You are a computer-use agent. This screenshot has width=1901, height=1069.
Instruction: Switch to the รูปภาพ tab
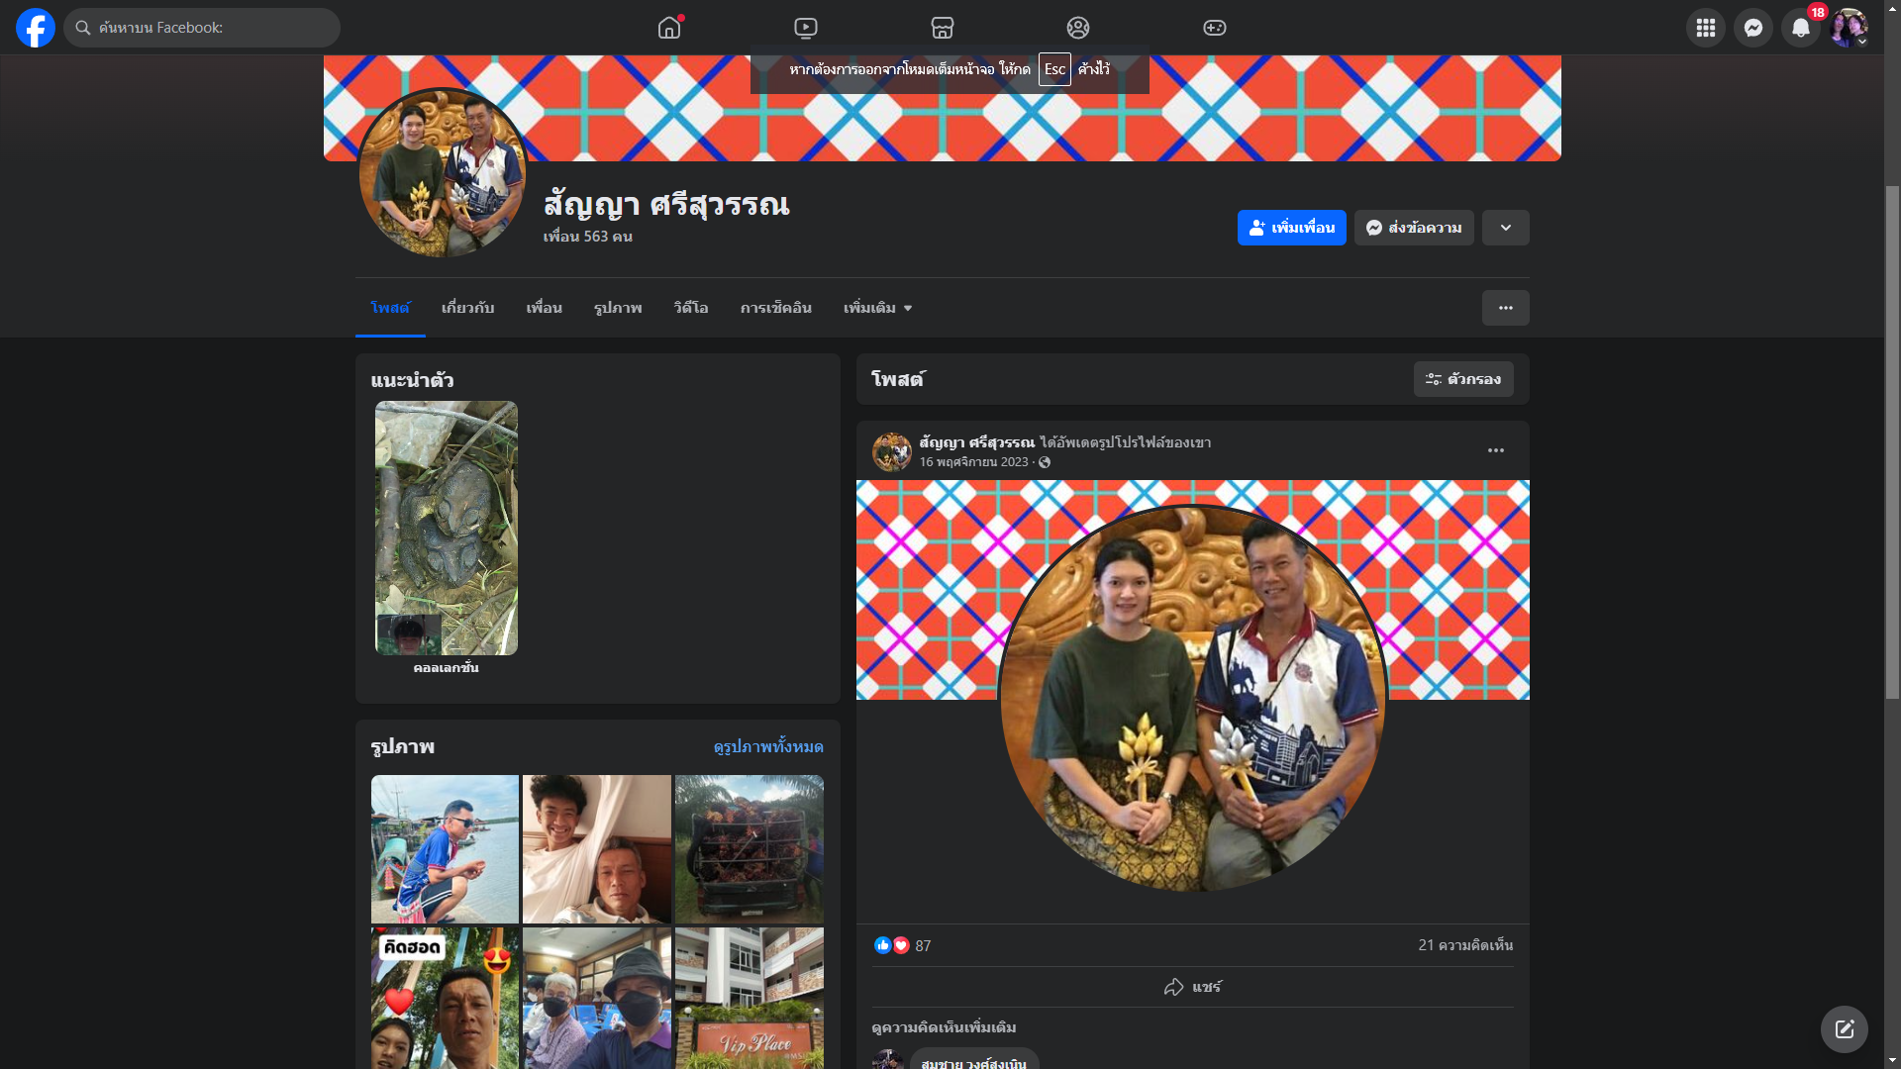point(618,308)
